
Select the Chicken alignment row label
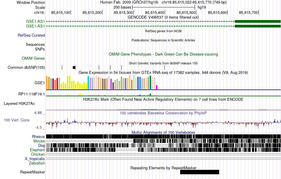(x=38, y=154)
